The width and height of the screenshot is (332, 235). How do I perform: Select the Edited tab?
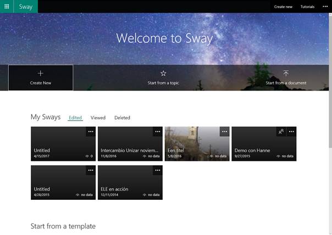[x=75, y=117]
